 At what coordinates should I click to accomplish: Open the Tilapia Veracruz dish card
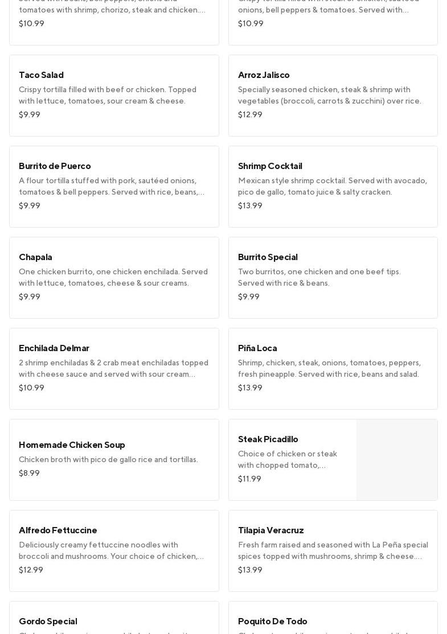click(333, 550)
